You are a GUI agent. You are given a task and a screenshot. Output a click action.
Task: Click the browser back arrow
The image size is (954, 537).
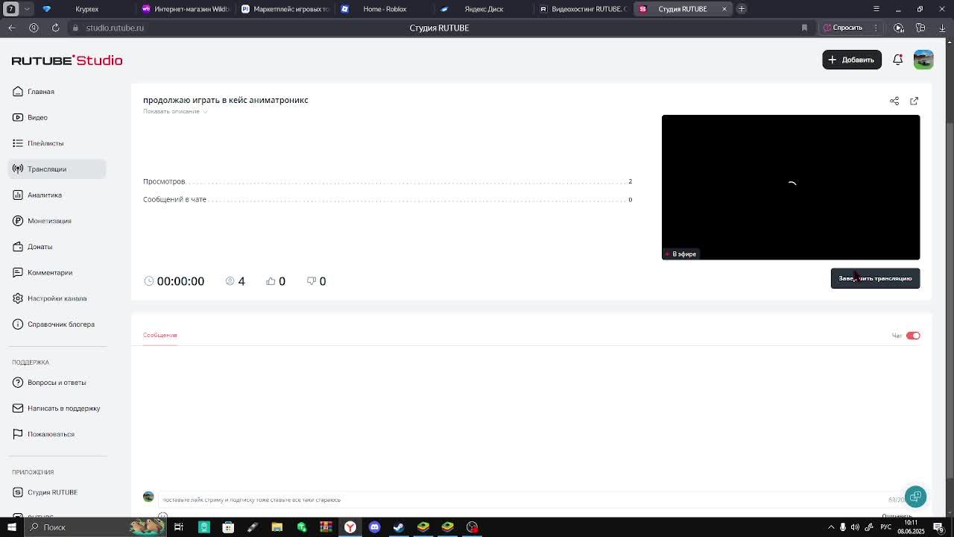click(12, 28)
